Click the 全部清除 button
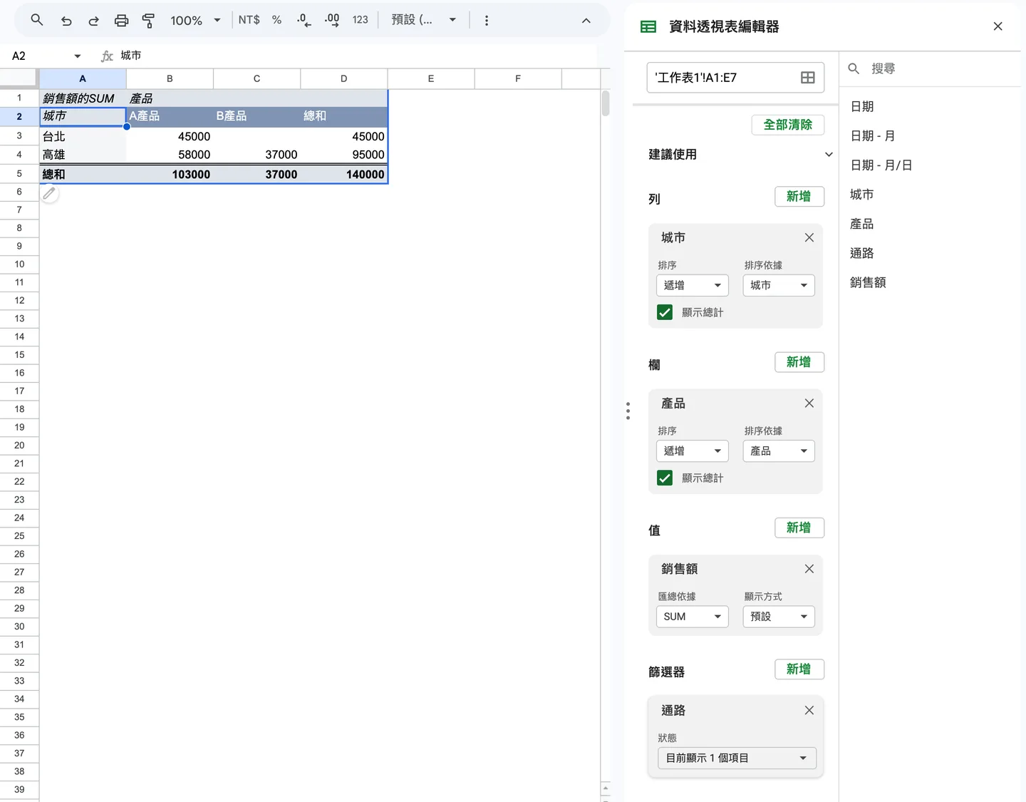 tap(788, 125)
